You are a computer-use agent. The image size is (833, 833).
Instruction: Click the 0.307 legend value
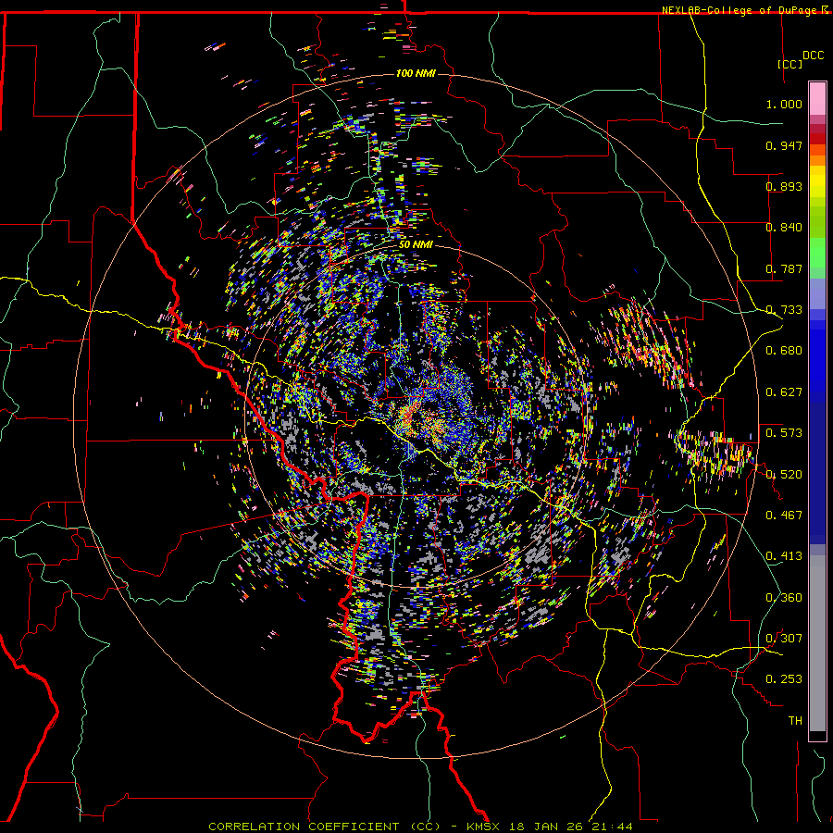pyautogui.click(x=784, y=639)
